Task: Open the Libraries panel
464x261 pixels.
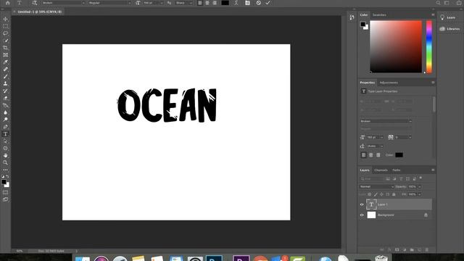Action: [x=449, y=29]
